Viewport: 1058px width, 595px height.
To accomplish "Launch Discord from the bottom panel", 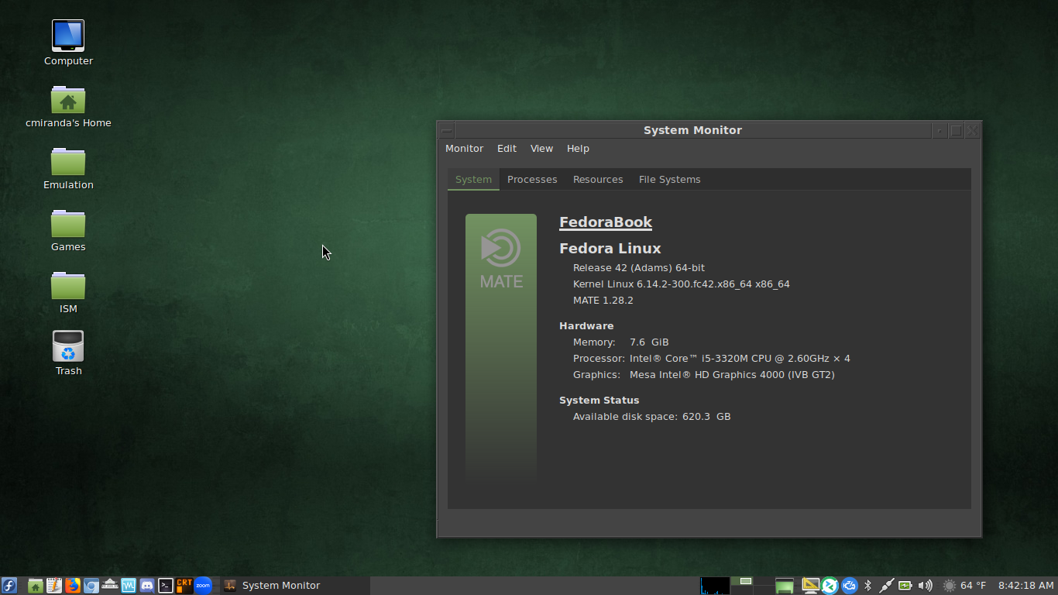I will point(147,586).
